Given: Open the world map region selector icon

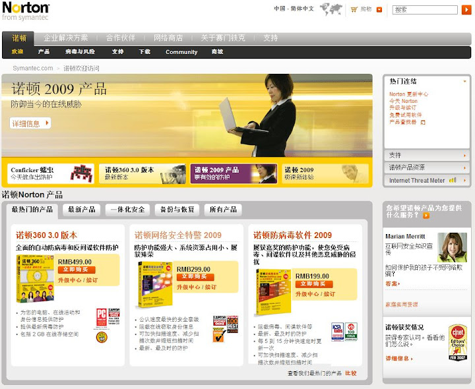Looking at the screenshot, I should point(331,9).
